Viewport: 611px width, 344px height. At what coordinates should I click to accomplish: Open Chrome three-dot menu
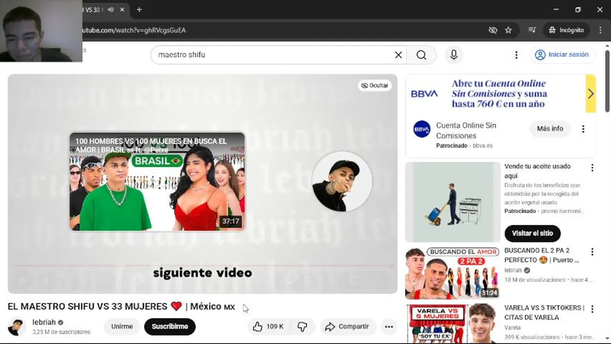(x=600, y=30)
